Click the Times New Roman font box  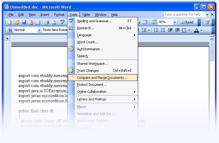point(55,30)
